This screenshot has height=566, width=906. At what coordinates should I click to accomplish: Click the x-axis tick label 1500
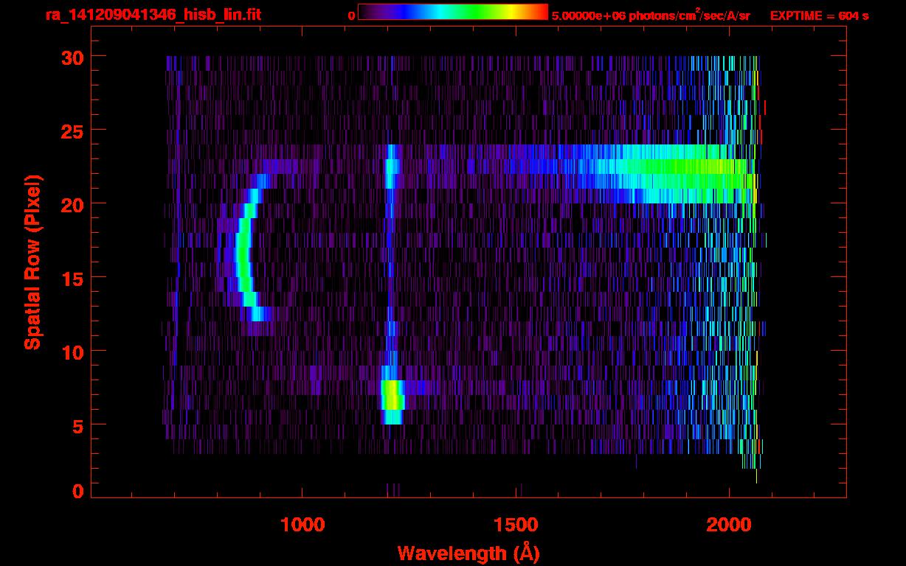click(x=516, y=525)
